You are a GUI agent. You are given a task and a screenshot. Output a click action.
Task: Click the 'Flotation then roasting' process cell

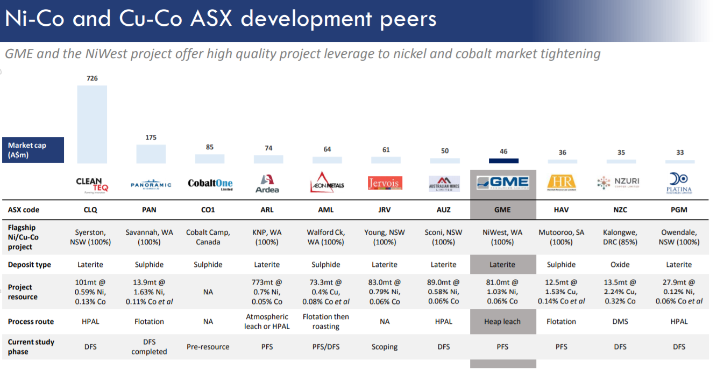pos(326,322)
